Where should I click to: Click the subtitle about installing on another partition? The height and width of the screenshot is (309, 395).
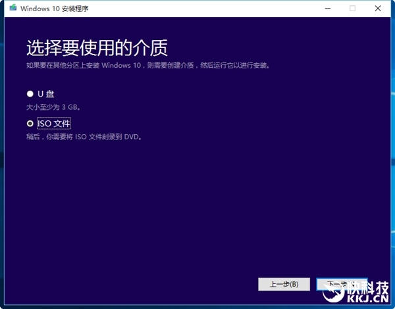pyautogui.click(x=147, y=66)
